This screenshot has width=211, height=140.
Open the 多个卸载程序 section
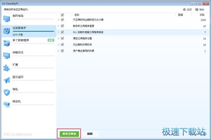click(x=29, y=43)
